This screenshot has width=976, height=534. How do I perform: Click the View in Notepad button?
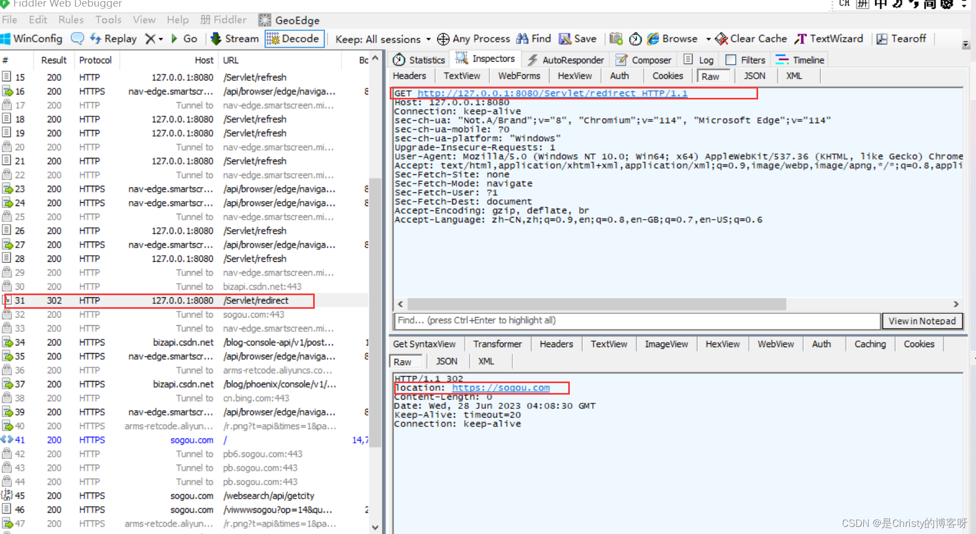tap(922, 321)
